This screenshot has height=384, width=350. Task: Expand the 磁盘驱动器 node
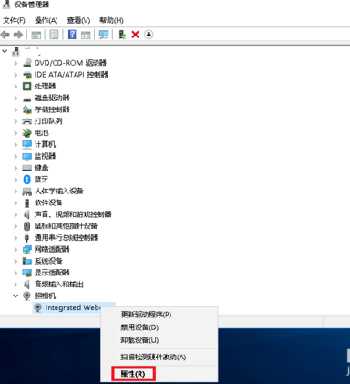pyautogui.click(x=15, y=98)
